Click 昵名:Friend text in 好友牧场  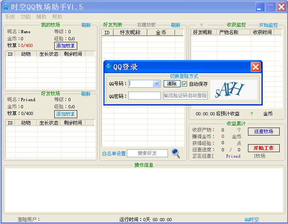point(21,100)
